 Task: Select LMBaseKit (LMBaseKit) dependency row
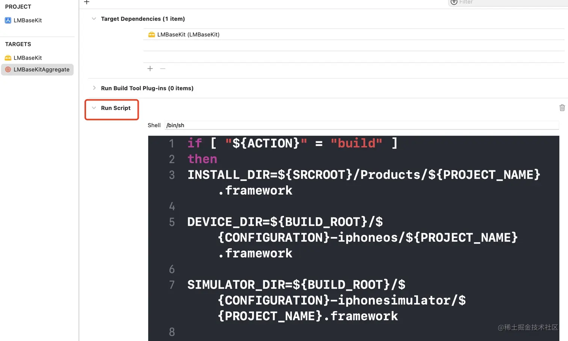353,35
